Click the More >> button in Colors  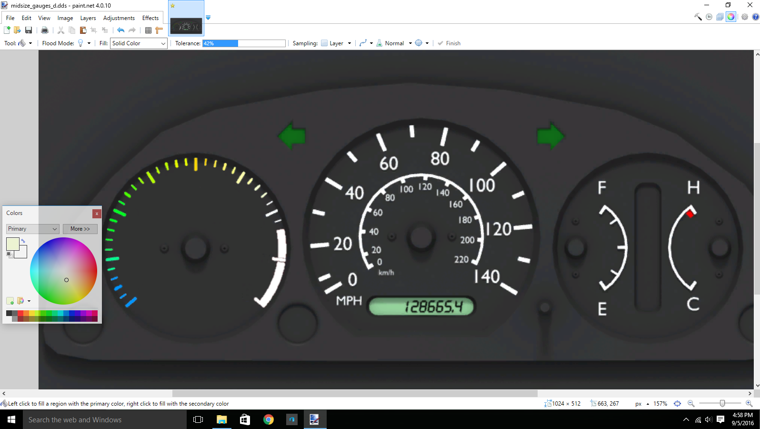80,229
